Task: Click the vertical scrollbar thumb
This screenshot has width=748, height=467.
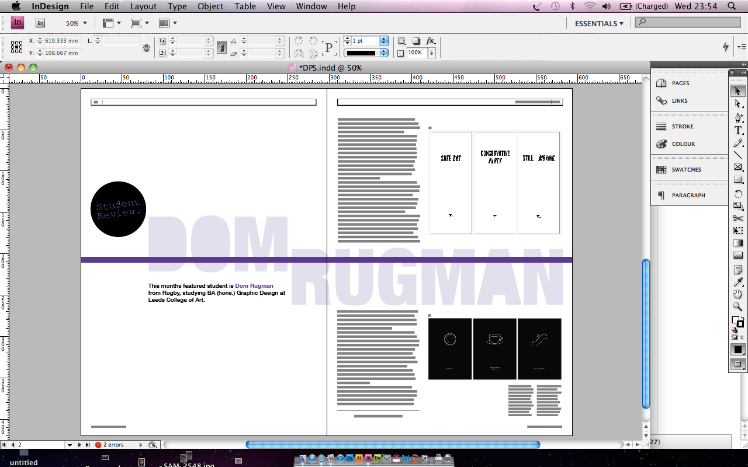Action: [646, 334]
